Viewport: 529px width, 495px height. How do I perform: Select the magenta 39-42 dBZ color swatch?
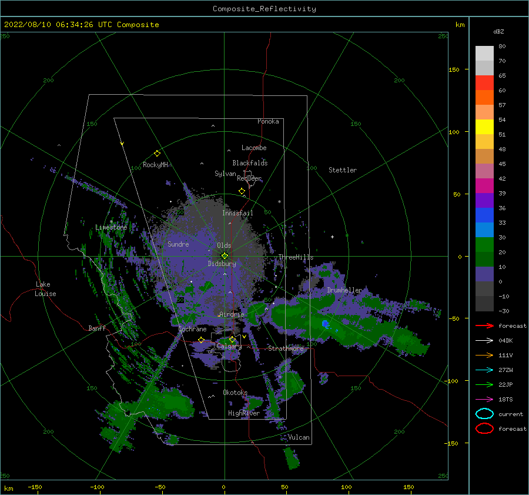pyautogui.click(x=484, y=186)
